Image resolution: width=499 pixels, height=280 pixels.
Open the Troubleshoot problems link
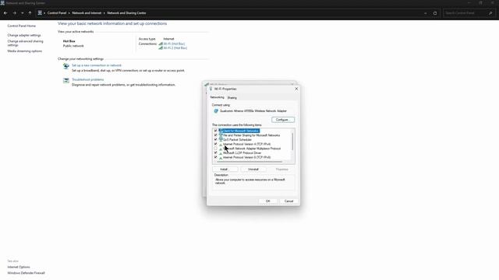point(88,79)
